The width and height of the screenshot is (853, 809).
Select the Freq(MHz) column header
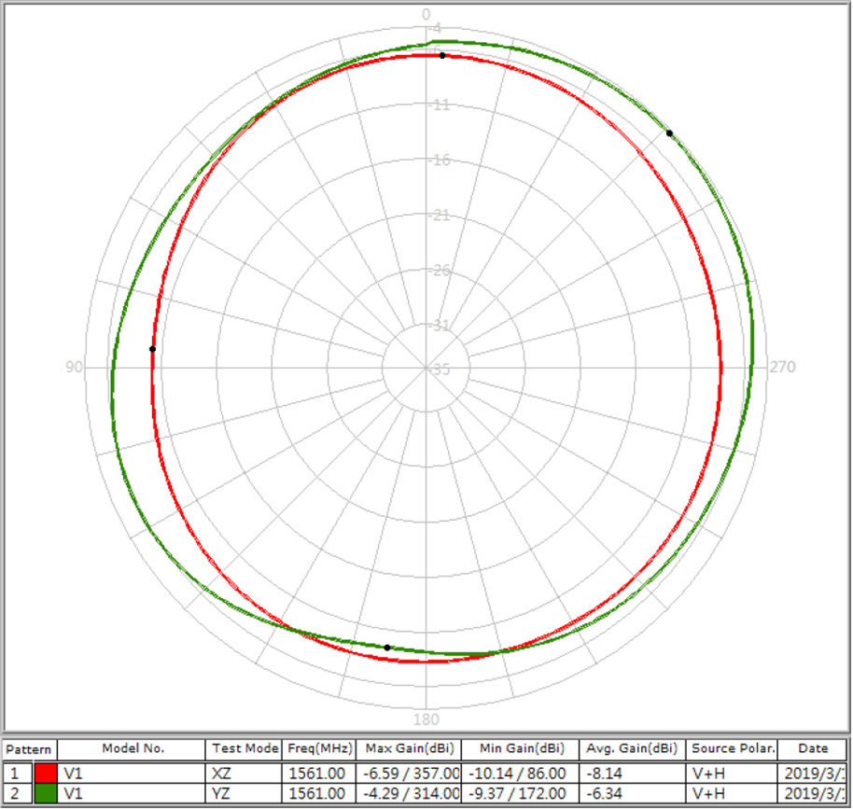point(320,748)
